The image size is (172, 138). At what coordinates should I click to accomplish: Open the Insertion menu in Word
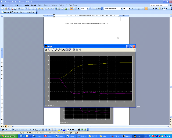(x=26, y=5)
